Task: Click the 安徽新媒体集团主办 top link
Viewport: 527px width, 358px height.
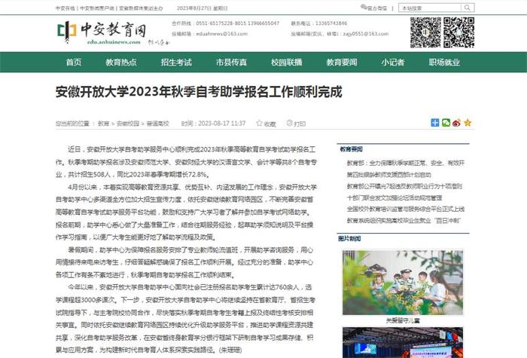Action: (x=141, y=8)
